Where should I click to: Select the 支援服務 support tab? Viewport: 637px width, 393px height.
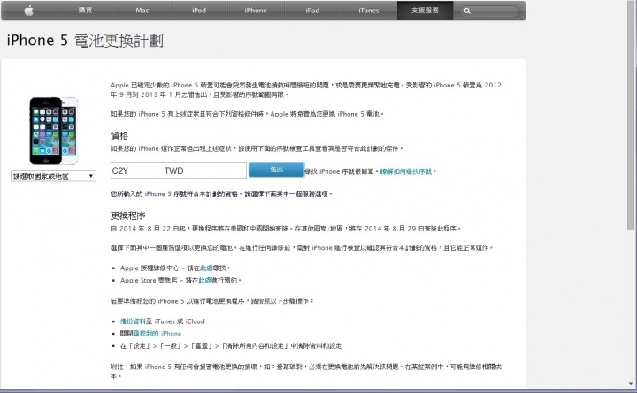click(425, 11)
